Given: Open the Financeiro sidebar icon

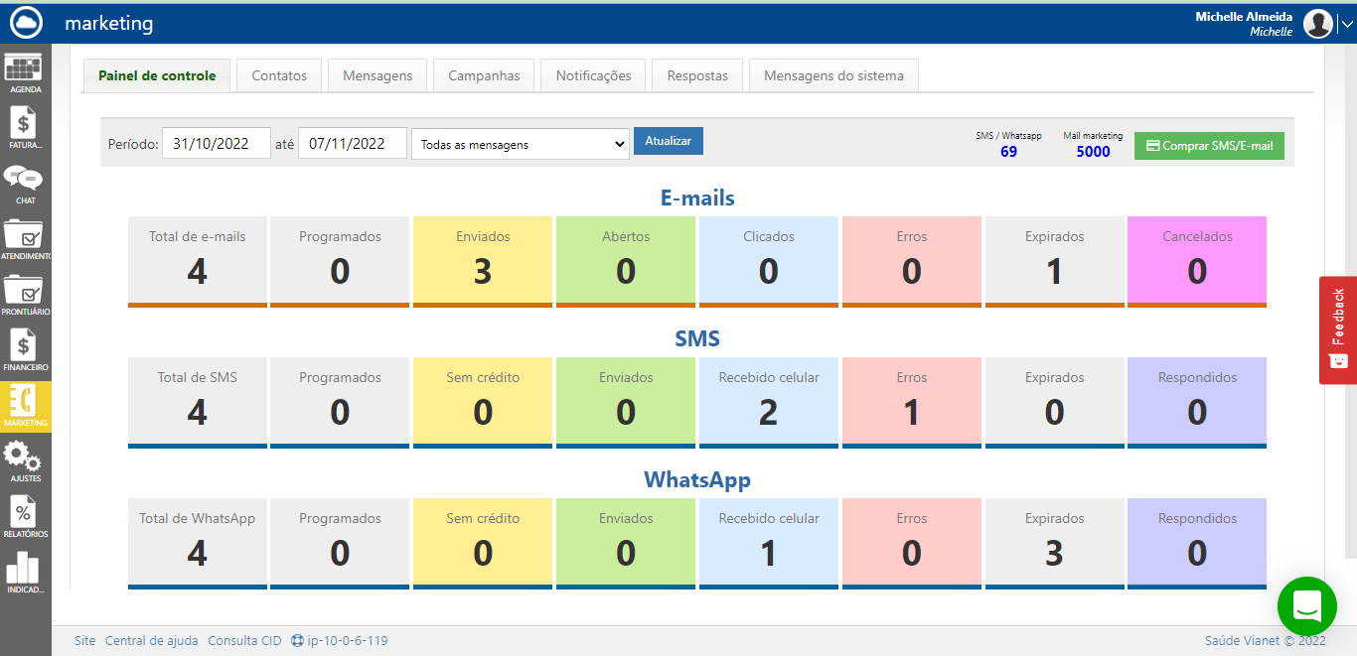Looking at the screenshot, I should (x=25, y=350).
